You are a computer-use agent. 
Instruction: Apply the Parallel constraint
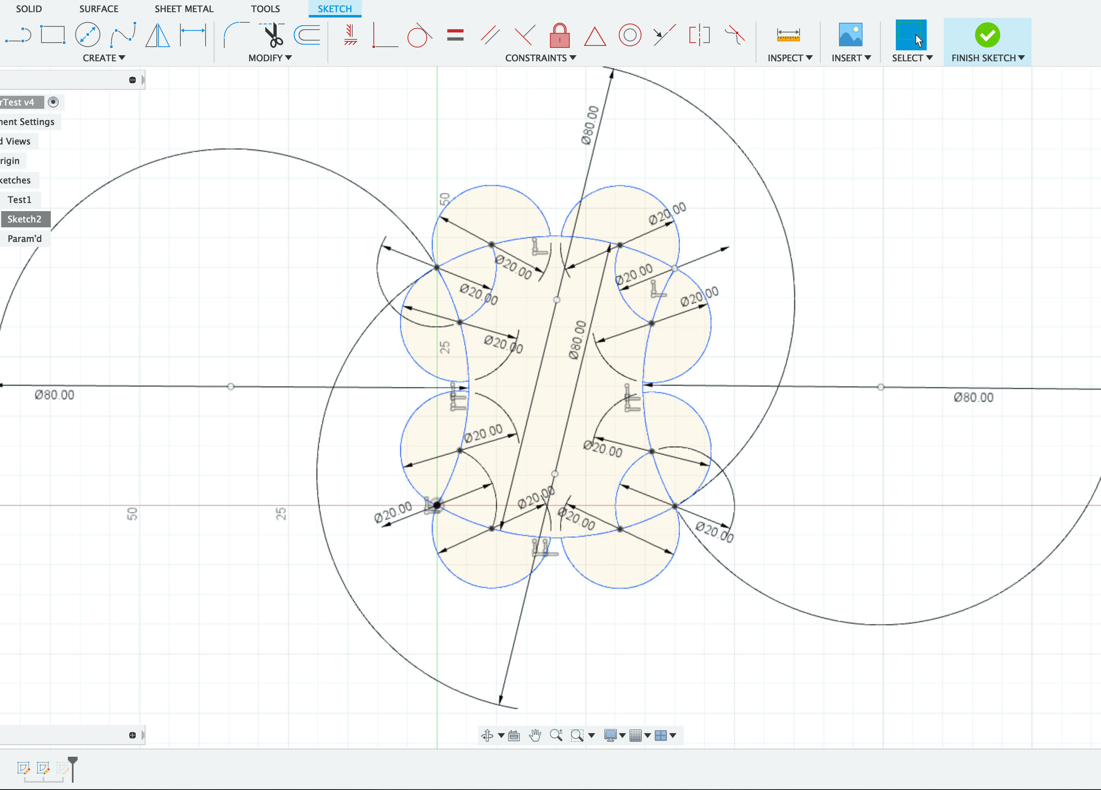(x=490, y=35)
